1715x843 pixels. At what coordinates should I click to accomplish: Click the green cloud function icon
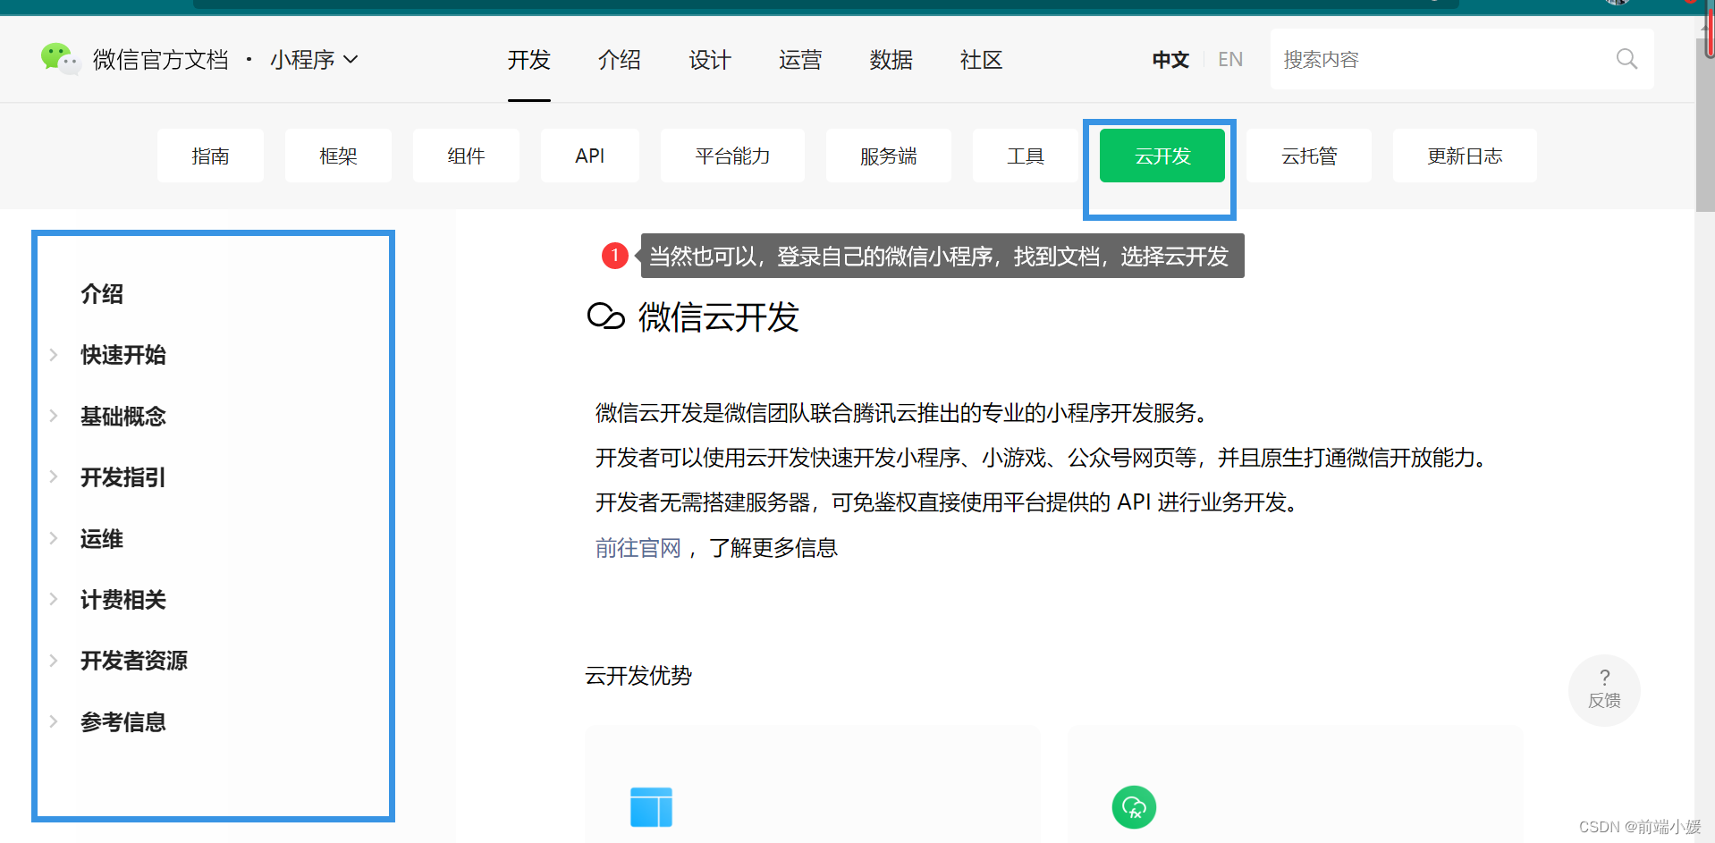click(x=1134, y=807)
